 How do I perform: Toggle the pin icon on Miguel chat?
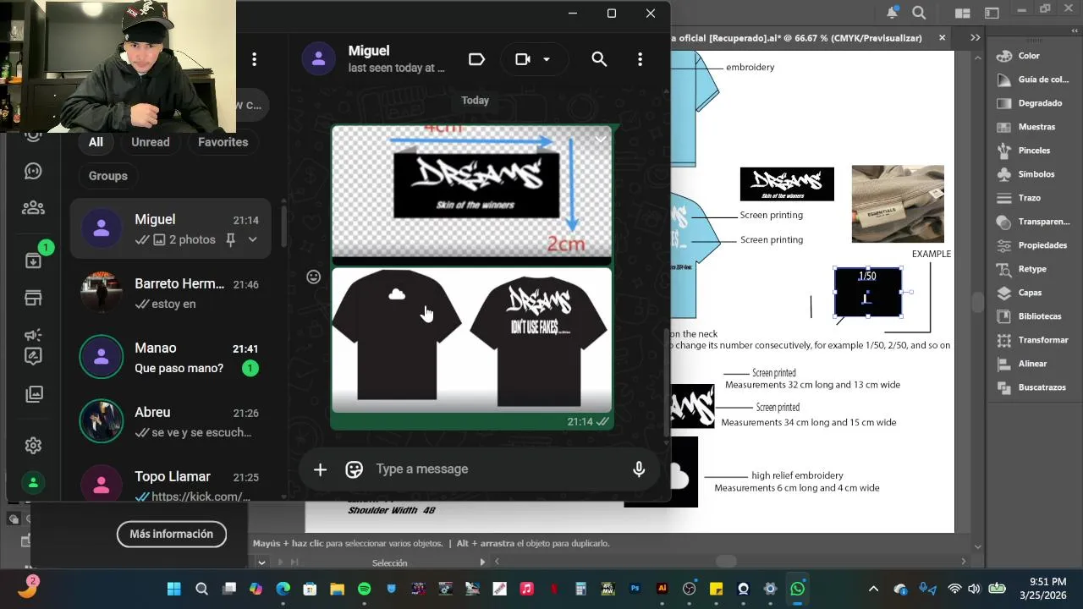(230, 240)
